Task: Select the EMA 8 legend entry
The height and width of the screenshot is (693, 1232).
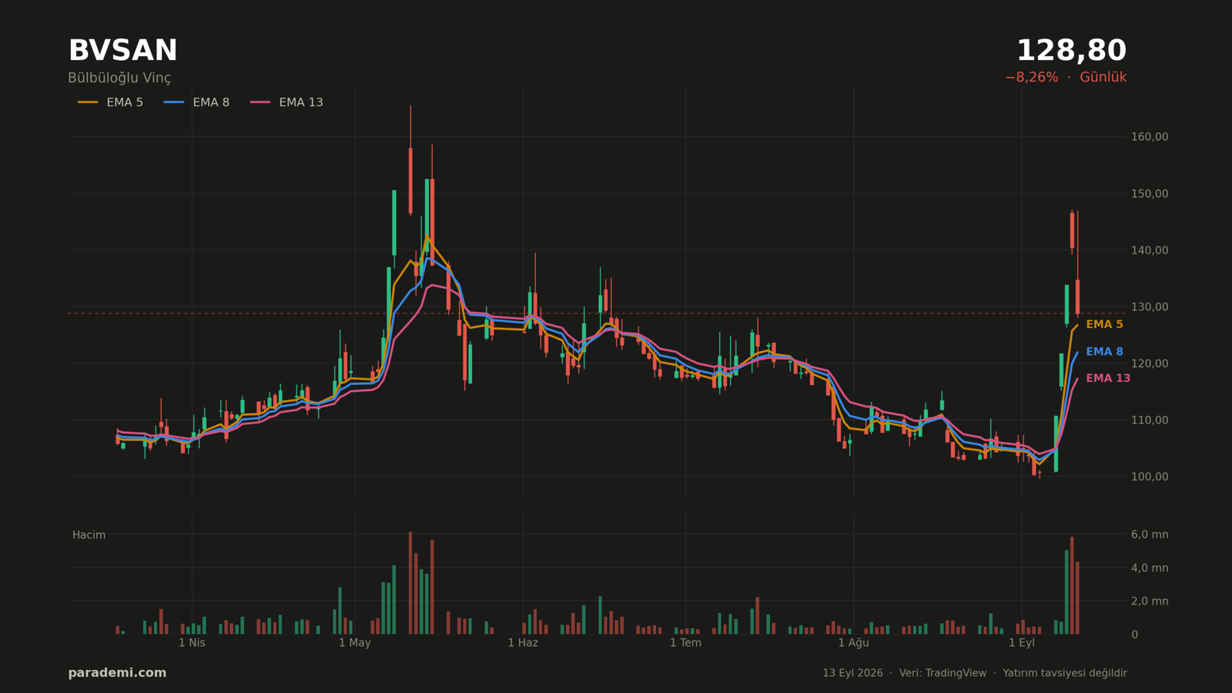Action: (196, 102)
